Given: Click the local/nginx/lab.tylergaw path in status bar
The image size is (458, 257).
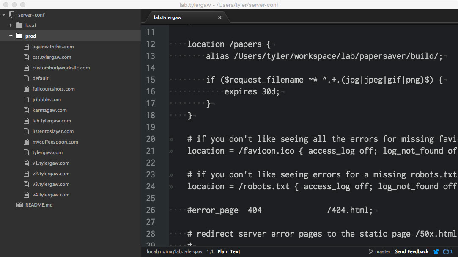Looking at the screenshot, I should pyautogui.click(x=174, y=251).
